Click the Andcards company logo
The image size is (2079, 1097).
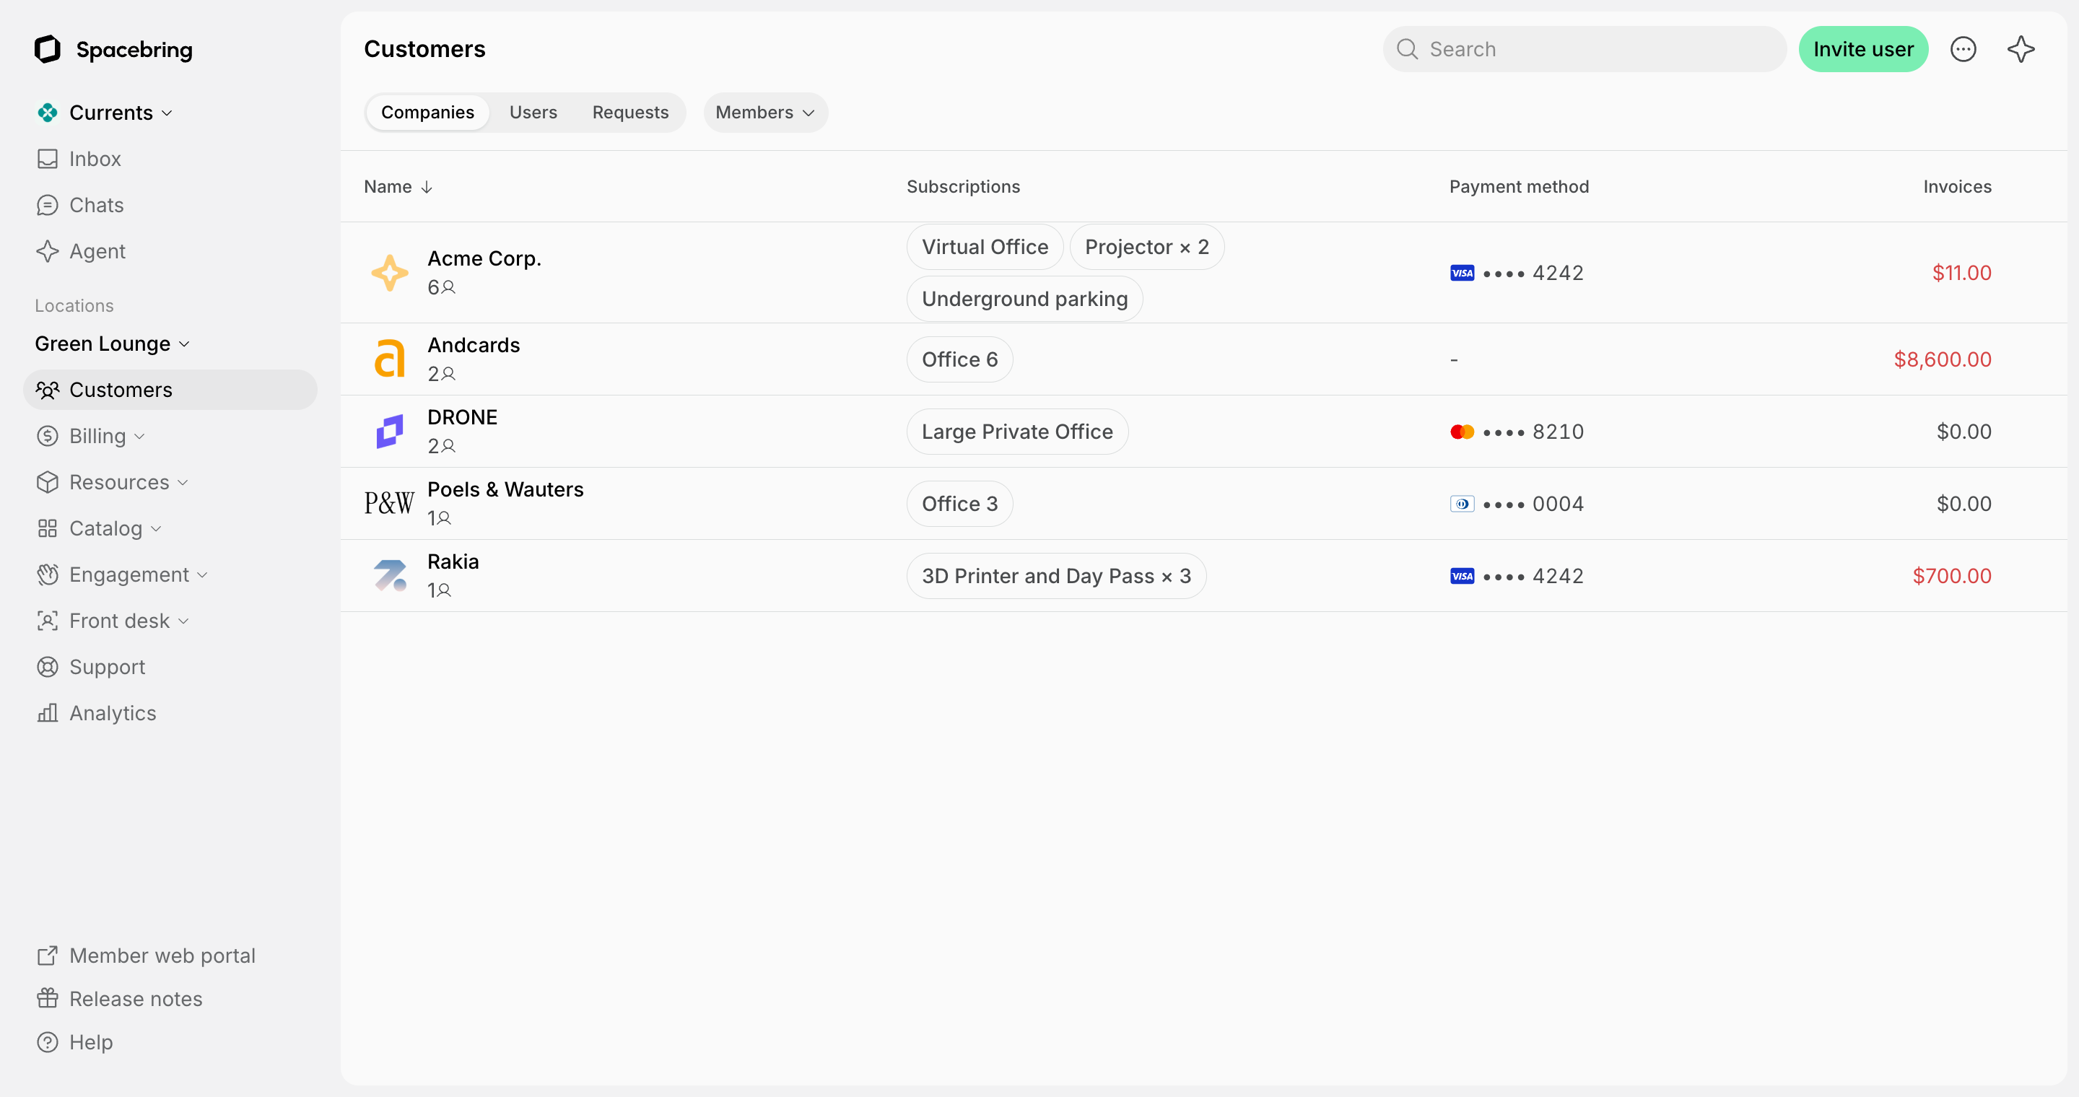[x=390, y=359]
